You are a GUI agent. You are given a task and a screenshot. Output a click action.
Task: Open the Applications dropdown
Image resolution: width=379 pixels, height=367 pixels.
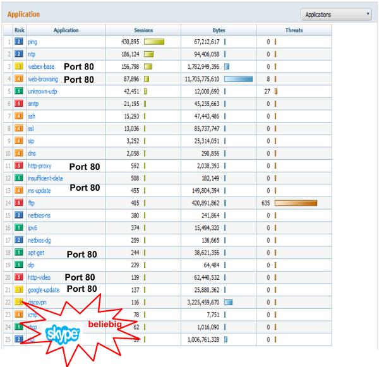click(x=337, y=15)
